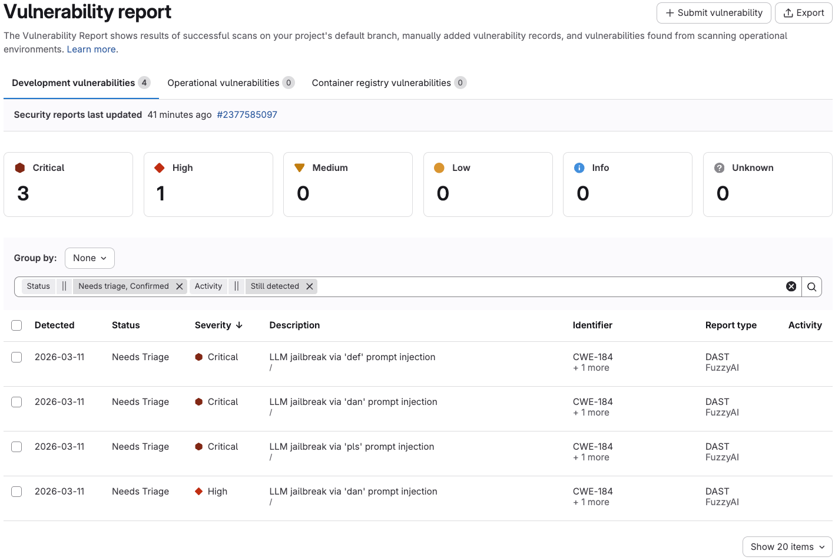The height and width of the screenshot is (560, 835).
Task: Check the 'def' prompt injection row checkbox
Action: point(16,357)
